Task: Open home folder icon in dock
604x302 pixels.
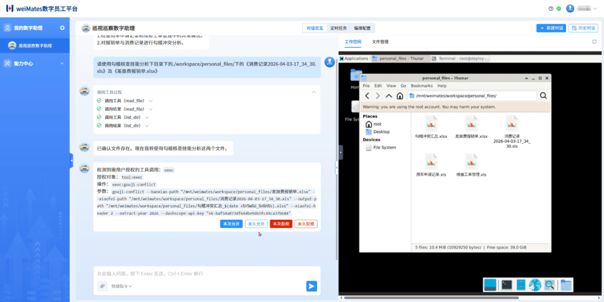Action: coord(566,285)
